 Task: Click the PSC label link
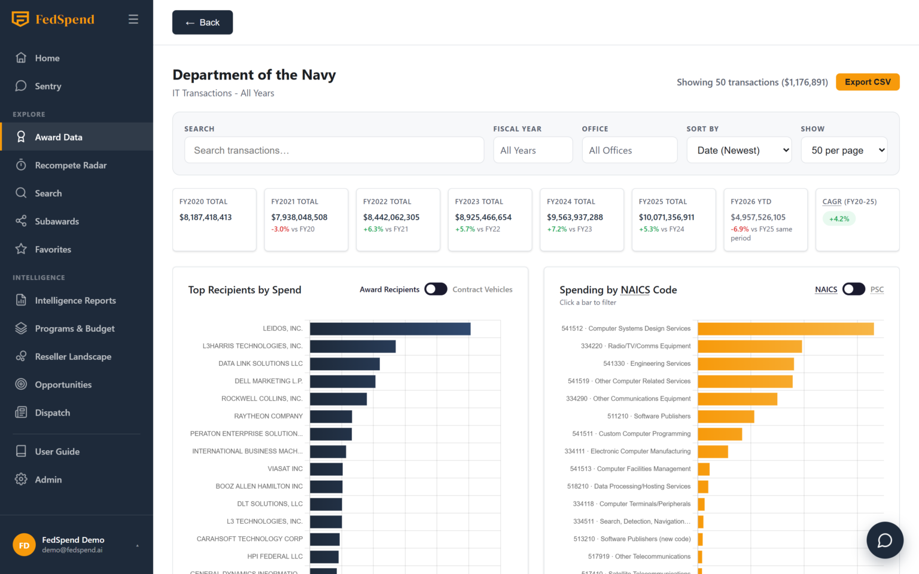pyautogui.click(x=877, y=289)
